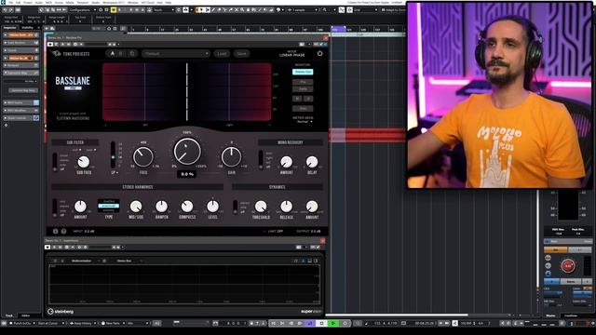The width and height of the screenshot is (596, 335).
Task: Toggle the Basslane plugin power button
Action: (319, 54)
